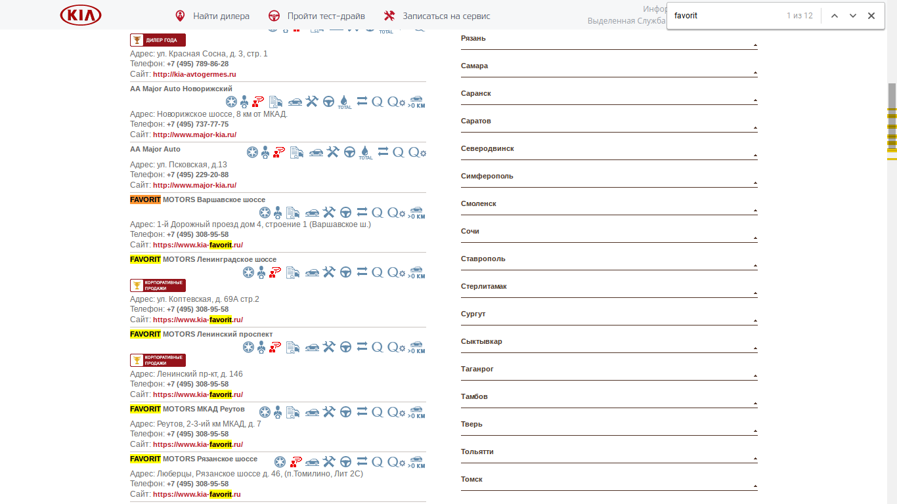Open the major-kia.ru link under AA Major Auto Новорижский
Image resolution: width=897 pixels, height=504 pixels.
click(194, 135)
